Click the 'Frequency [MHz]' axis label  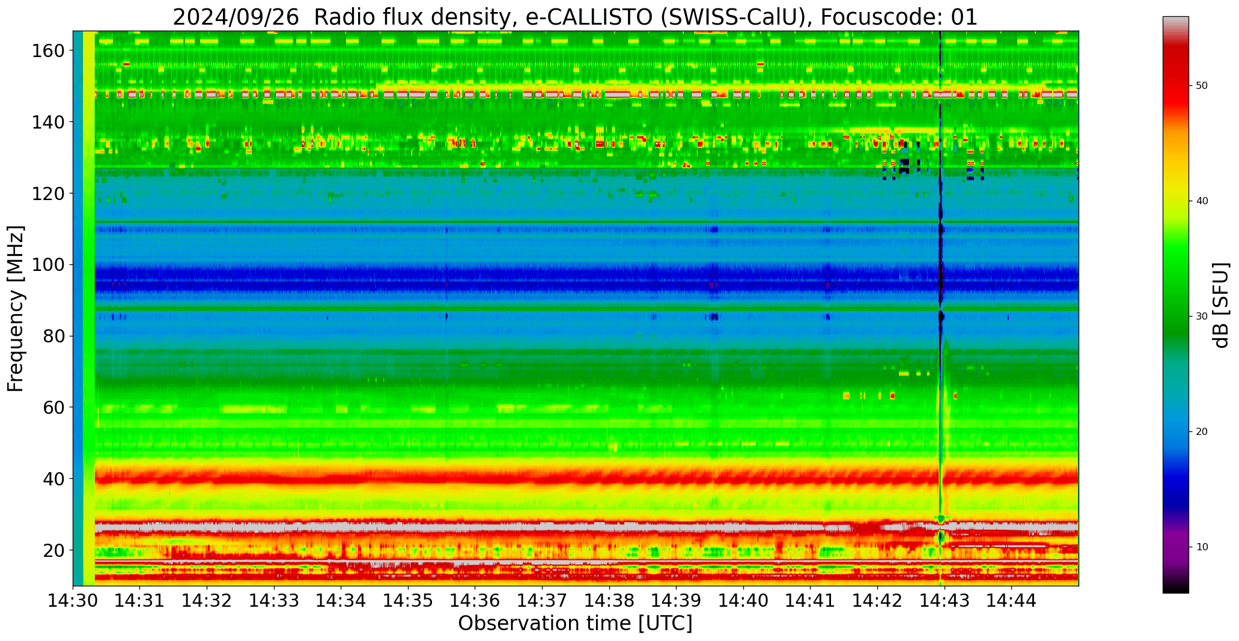click(x=16, y=308)
